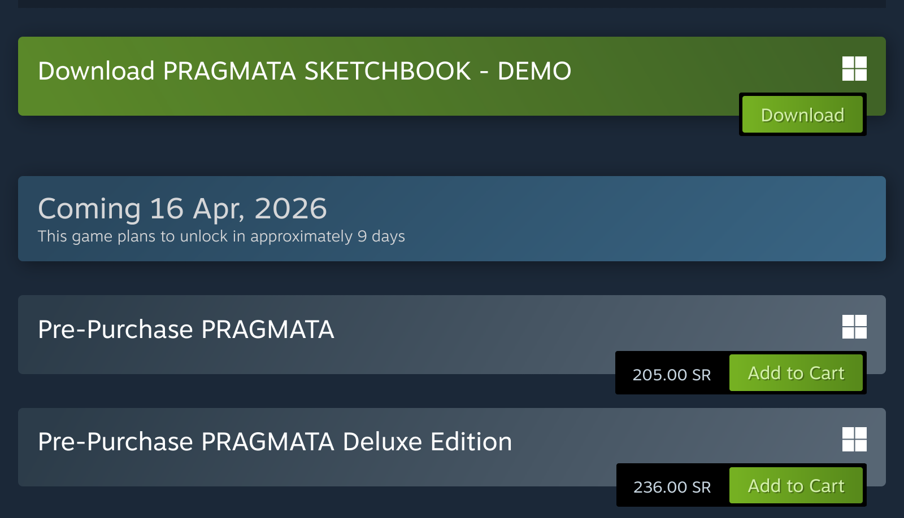Click the Deluxe Edition words in the title

tap(427, 442)
